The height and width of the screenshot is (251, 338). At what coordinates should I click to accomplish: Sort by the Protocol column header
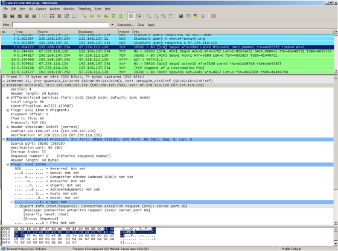[x=126, y=31]
